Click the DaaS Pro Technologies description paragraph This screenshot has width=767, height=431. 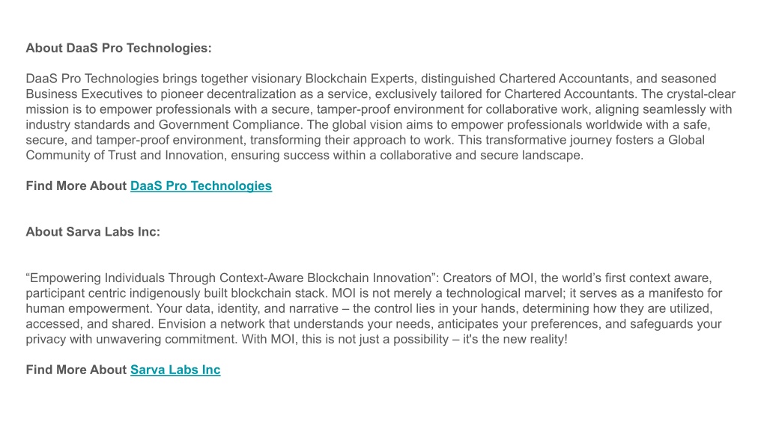click(381, 117)
